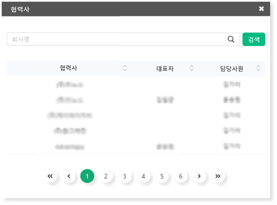Open page 2 of the partner list
This screenshot has height=205, width=277.
106,176
